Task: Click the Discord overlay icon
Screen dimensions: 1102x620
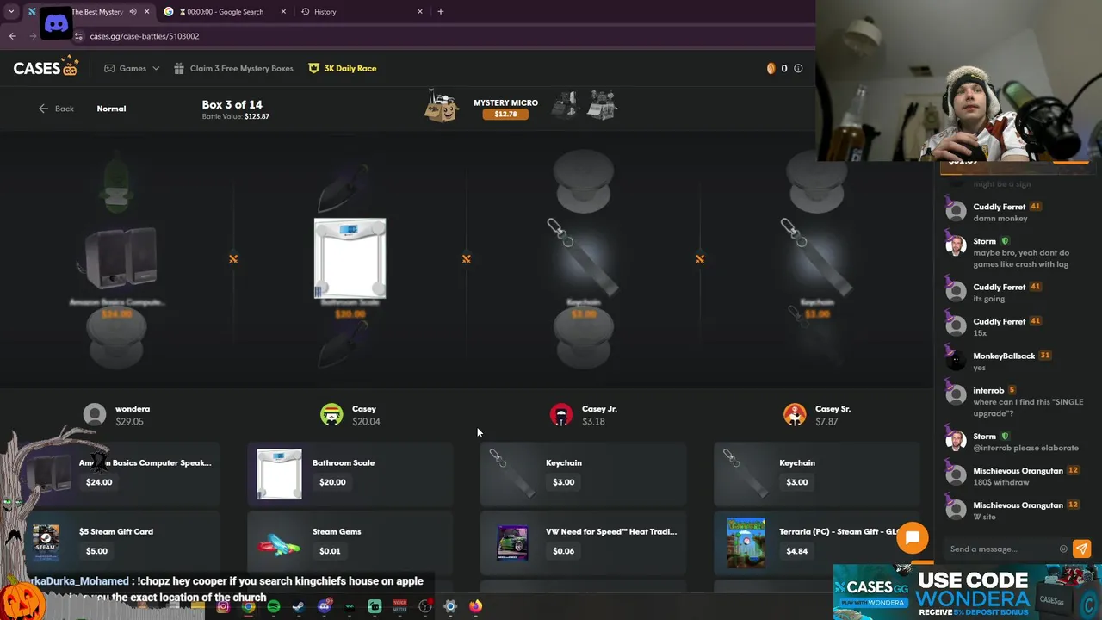Action: coord(56,23)
